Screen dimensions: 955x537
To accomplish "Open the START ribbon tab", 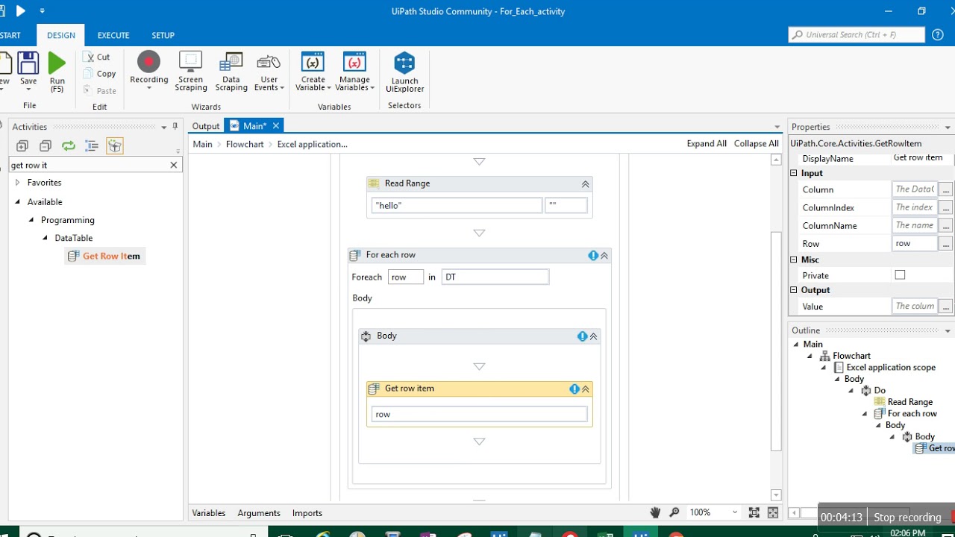I will pos(10,35).
